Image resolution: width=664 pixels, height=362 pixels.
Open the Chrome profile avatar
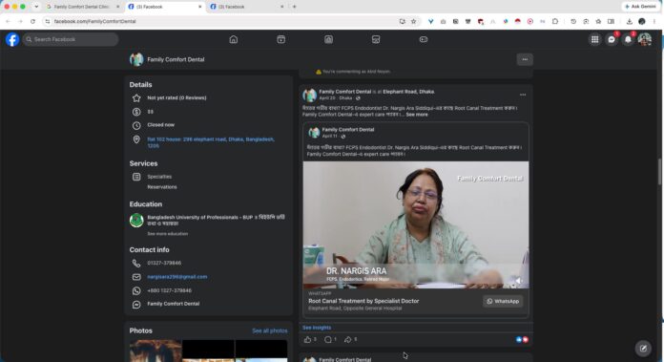(642, 21)
